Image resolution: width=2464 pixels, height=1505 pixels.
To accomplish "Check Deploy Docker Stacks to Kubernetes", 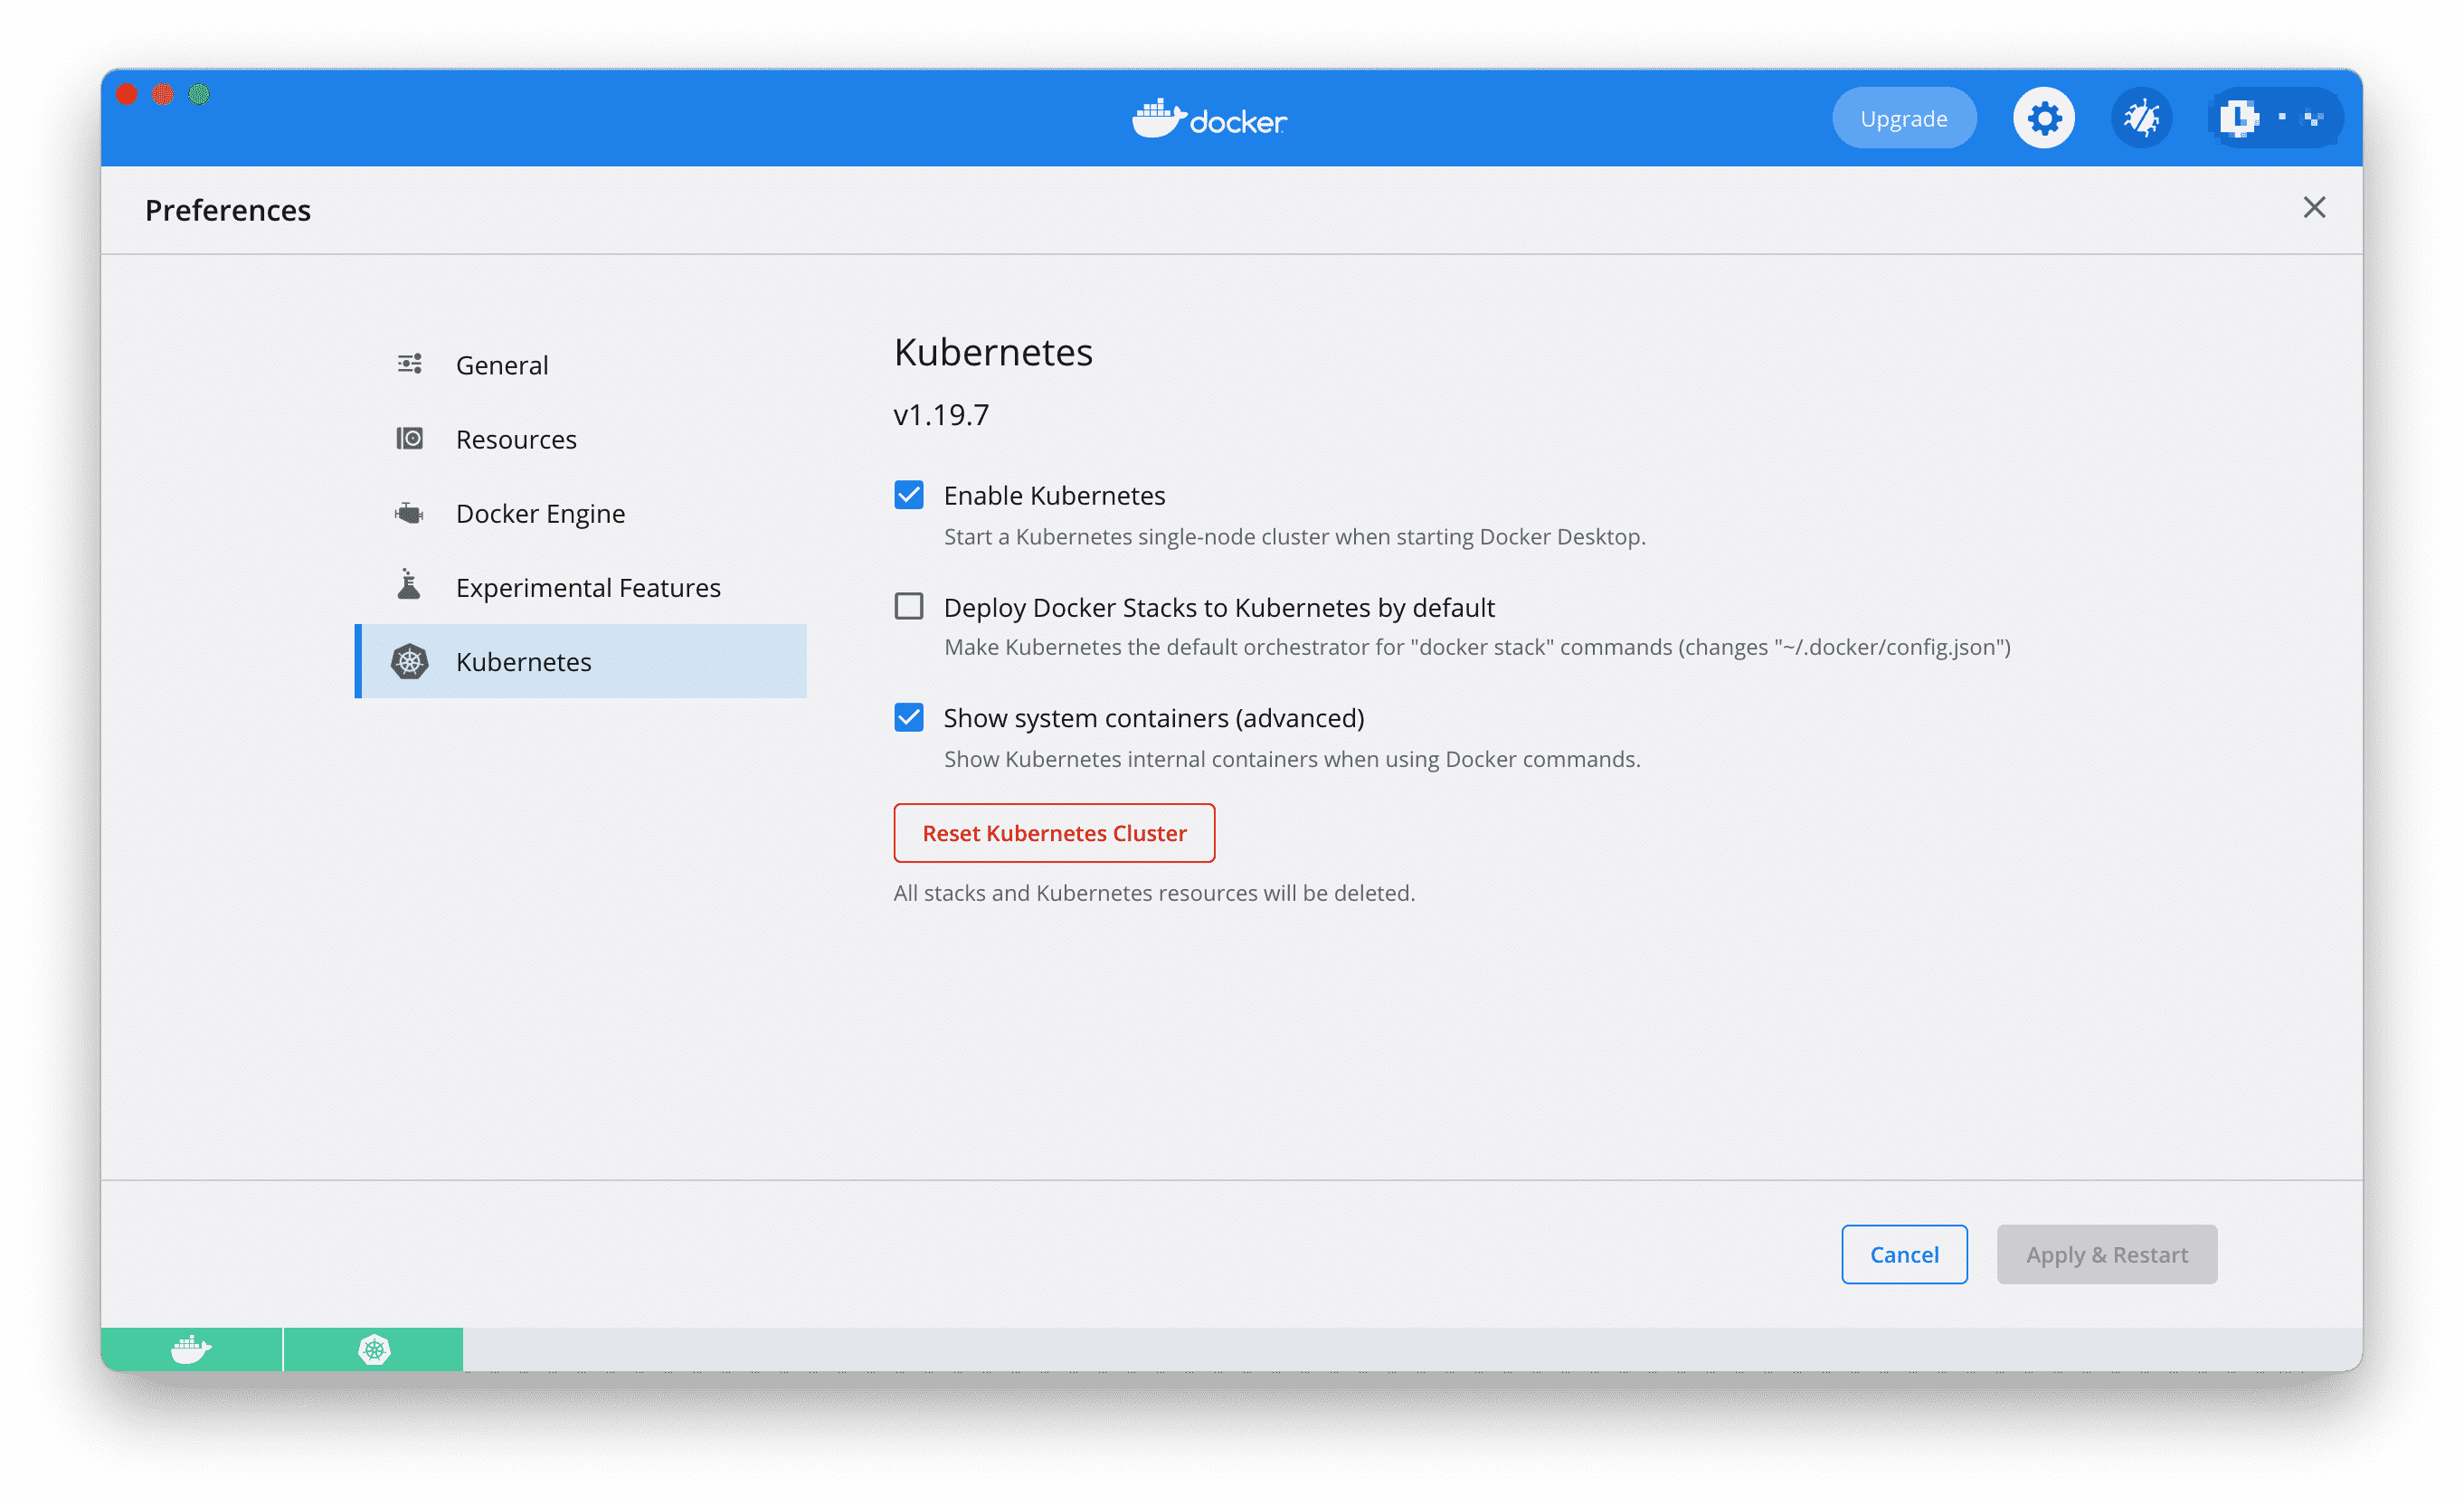I will pyautogui.click(x=908, y=606).
